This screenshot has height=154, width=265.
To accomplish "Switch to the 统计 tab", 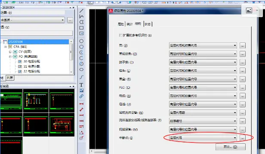I will click(x=129, y=24).
